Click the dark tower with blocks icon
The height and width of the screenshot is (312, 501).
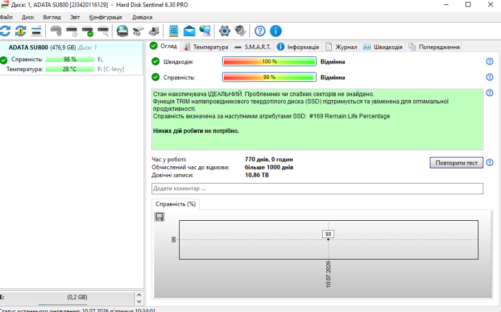tap(154, 31)
